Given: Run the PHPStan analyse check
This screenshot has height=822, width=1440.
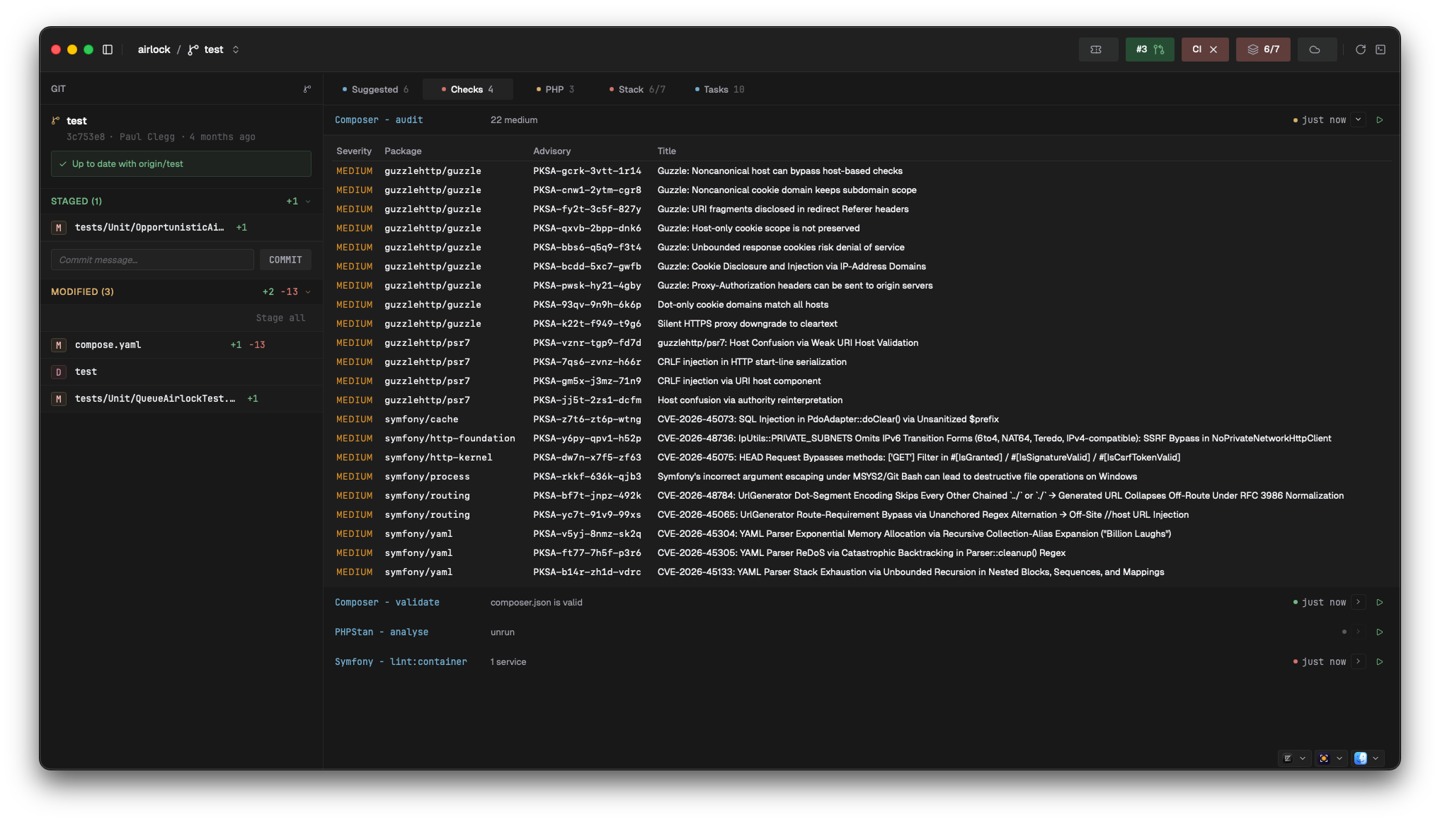Looking at the screenshot, I should (x=1380, y=632).
